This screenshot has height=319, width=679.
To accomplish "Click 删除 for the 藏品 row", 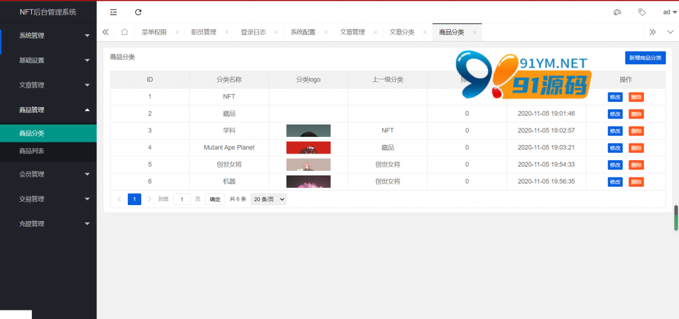I will (x=636, y=114).
